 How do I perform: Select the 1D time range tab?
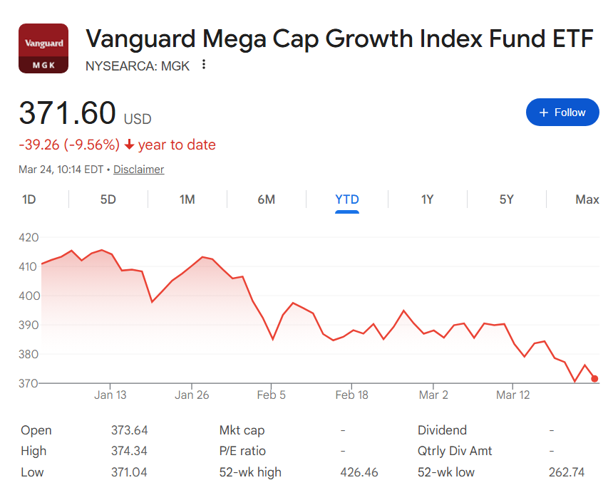tap(29, 199)
